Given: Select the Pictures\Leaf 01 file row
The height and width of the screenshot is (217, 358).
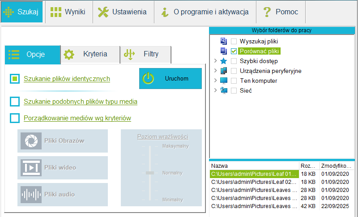Looking at the screenshot, I should [282, 174].
